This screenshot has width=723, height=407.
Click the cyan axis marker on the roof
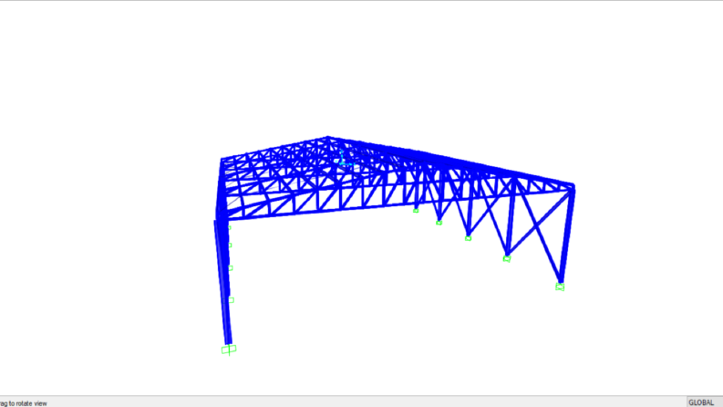(345, 157)
